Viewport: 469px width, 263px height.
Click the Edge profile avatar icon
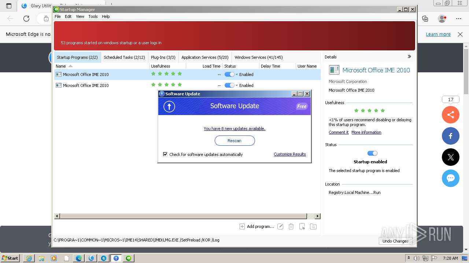442,19
